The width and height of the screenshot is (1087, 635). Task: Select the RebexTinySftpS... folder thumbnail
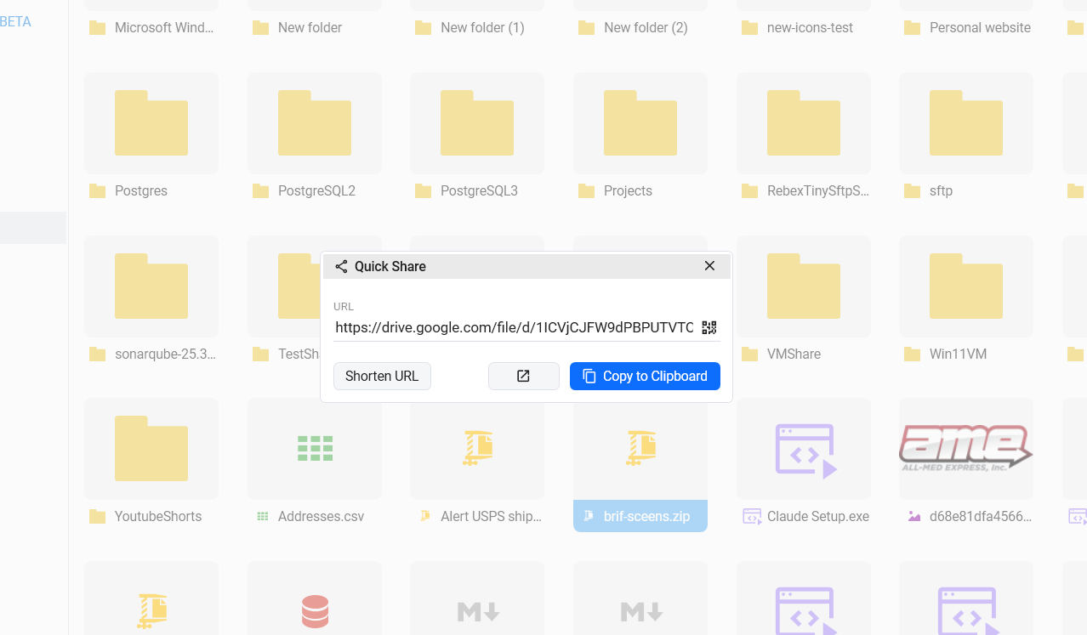tap(804, 123)
